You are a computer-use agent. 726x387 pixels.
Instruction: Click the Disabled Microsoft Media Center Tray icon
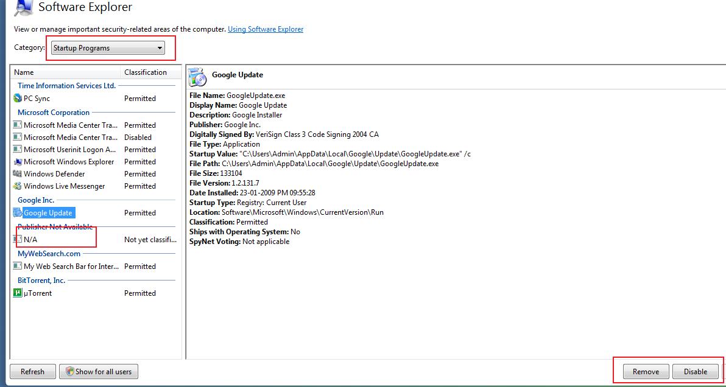(18, 138)
